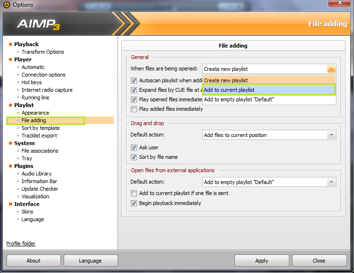Select the Player category
Image resolution: width=354 pixels, height=273 pixels.
tap(23, 59)
